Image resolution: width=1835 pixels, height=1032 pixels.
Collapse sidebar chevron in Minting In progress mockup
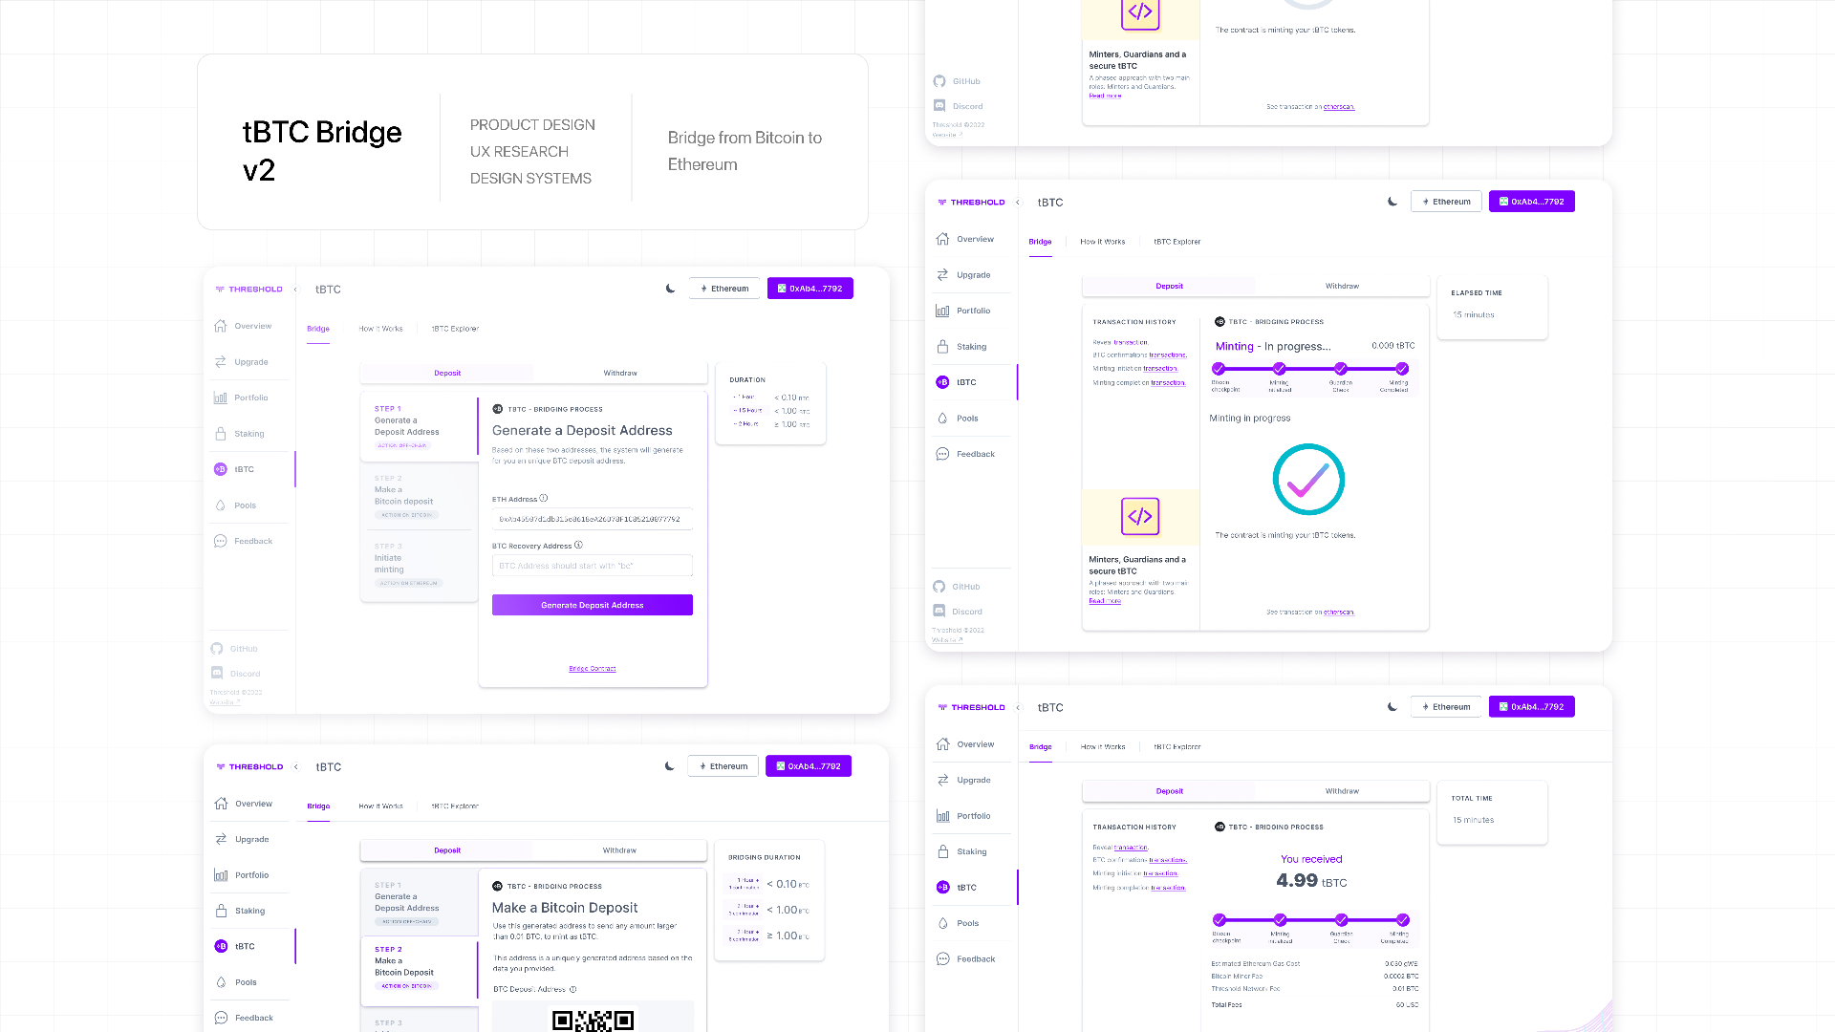tap(1018, 203)
